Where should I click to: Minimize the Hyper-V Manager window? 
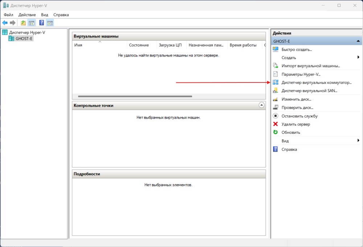click(323, 5)
